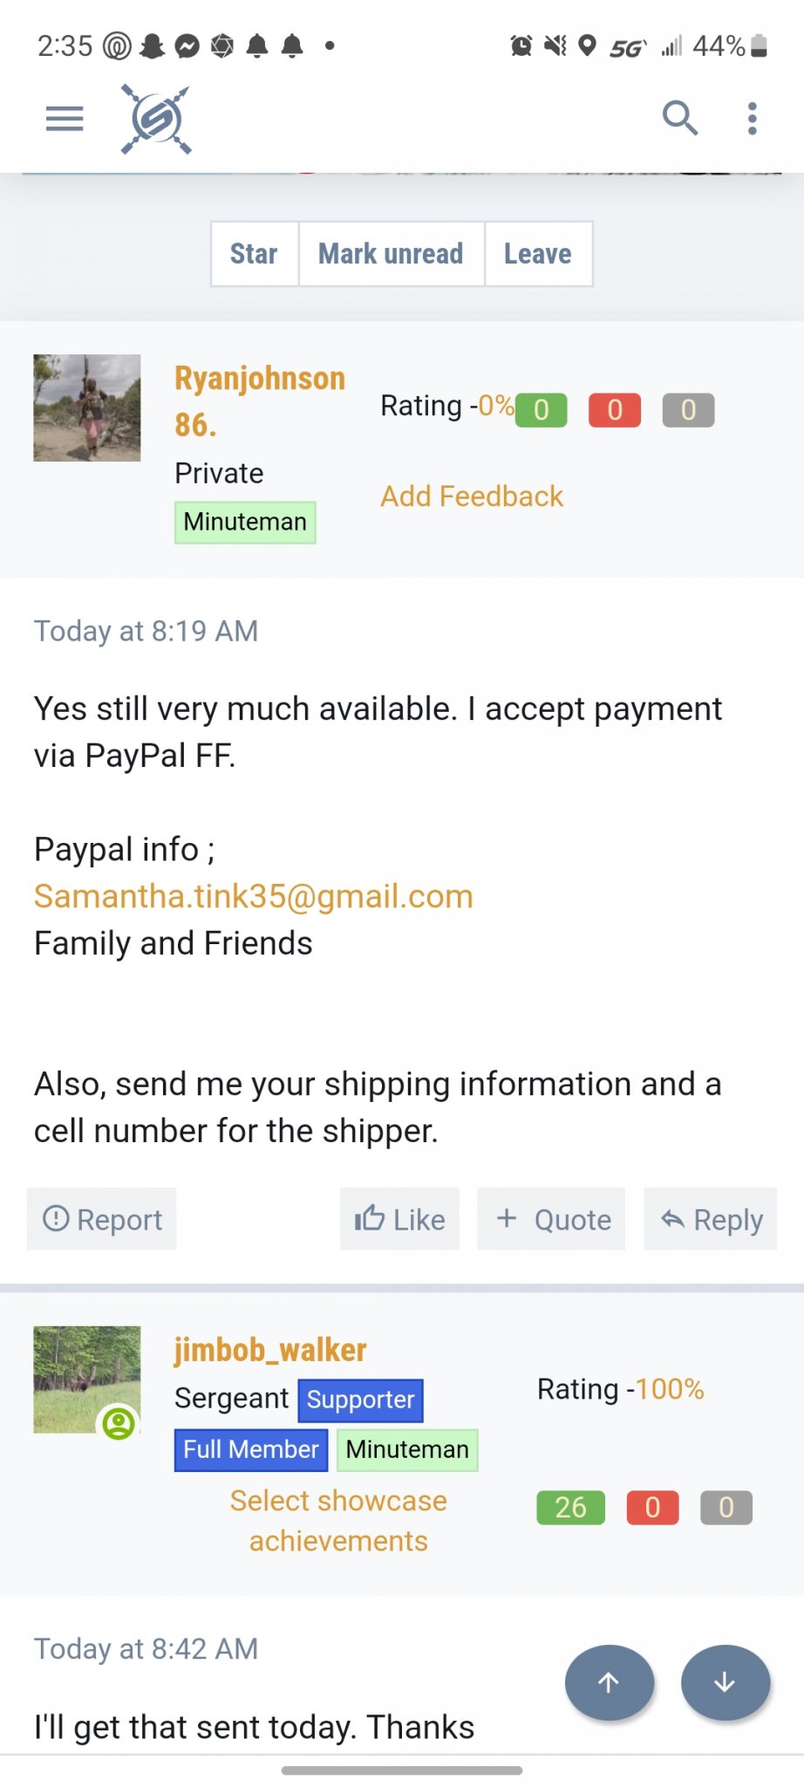Image resolution: width=804 pixels, height=1787 pixels.
Task: Tap the scroll-up arrow button
Action: [x=609, y=1682]
